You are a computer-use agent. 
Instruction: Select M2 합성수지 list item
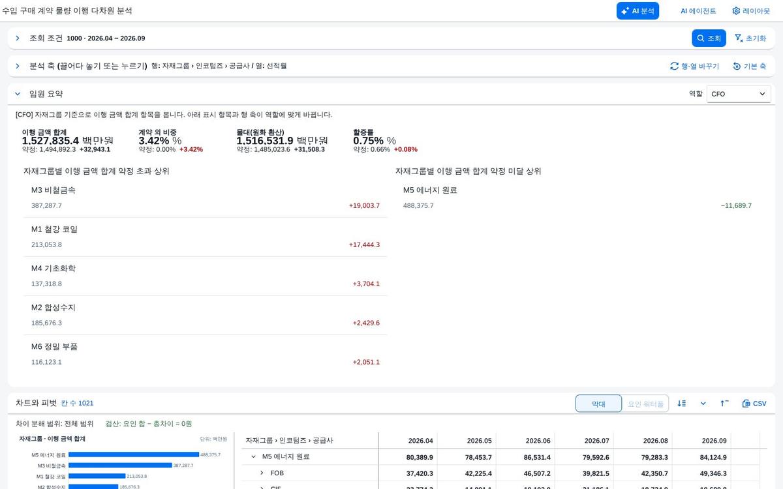coord(206,315)
